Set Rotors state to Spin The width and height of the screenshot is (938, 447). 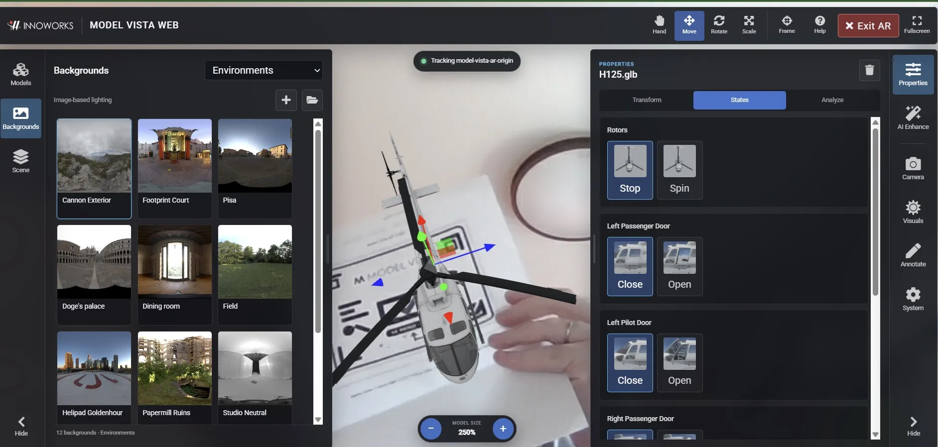coord(679,170)
